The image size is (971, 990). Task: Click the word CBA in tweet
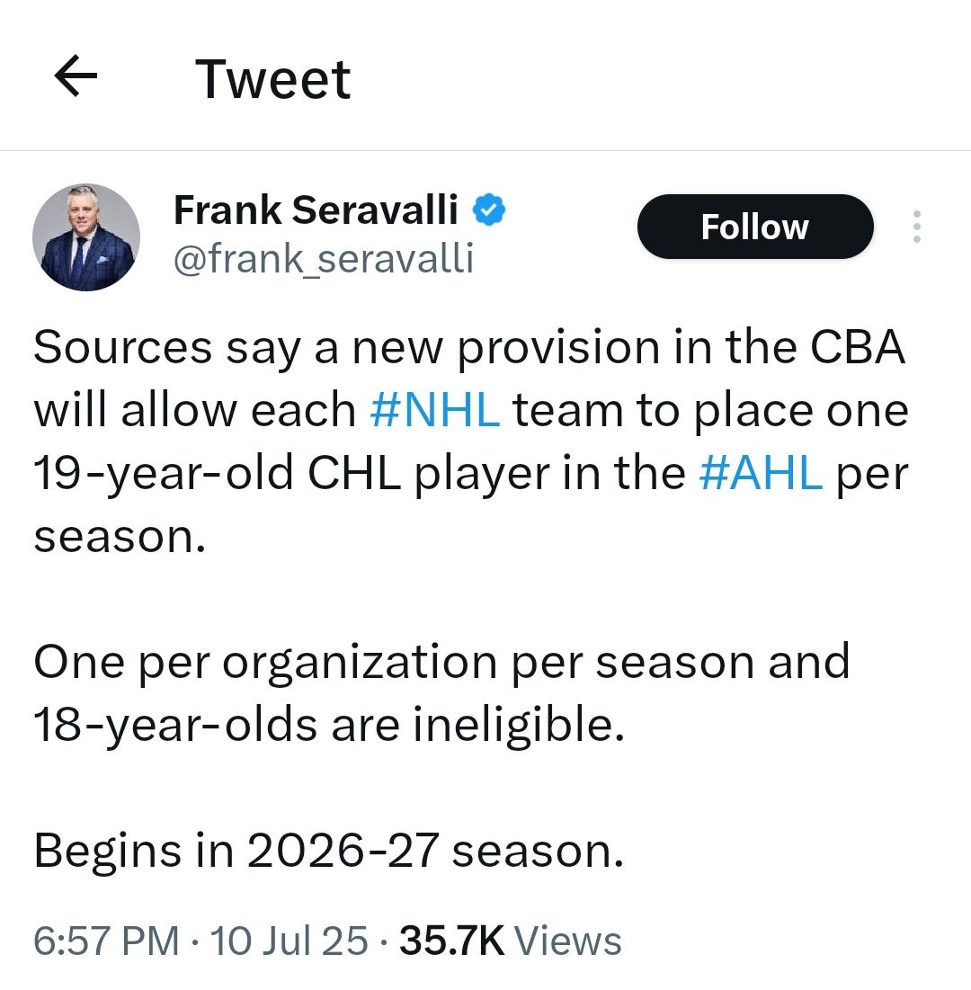(858, 348)
